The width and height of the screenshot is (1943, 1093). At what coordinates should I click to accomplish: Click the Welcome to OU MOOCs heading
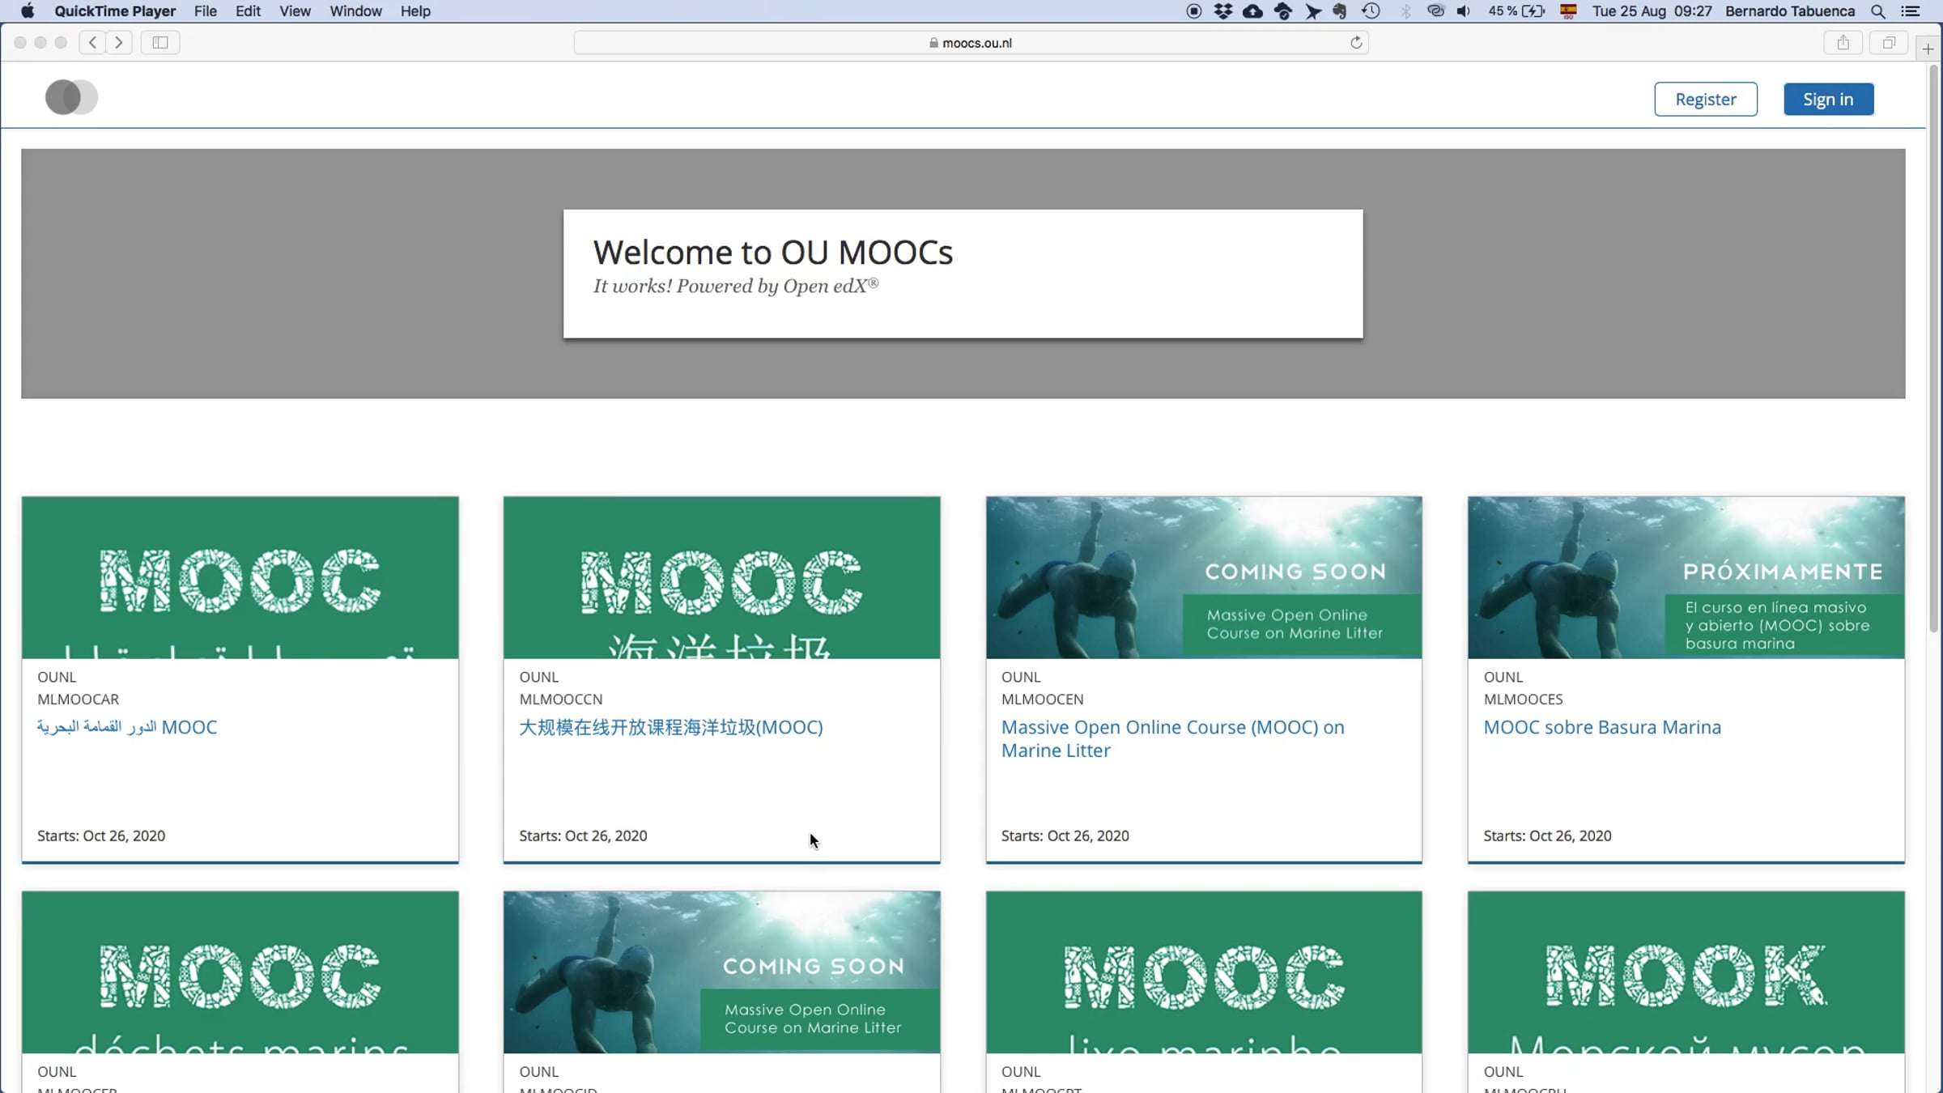pyautogui.click(x=773, y=253)
